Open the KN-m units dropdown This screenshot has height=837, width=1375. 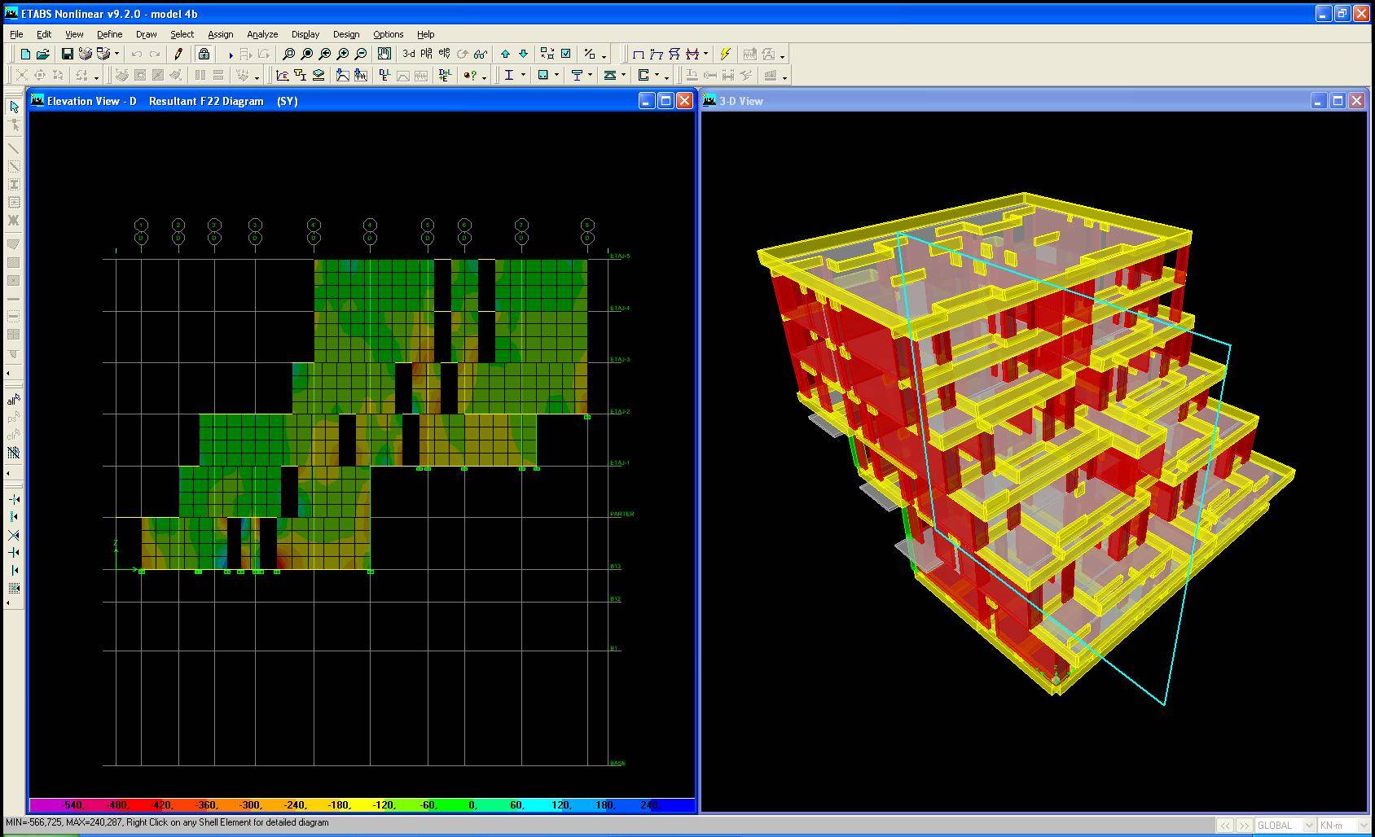[1342, 826]
